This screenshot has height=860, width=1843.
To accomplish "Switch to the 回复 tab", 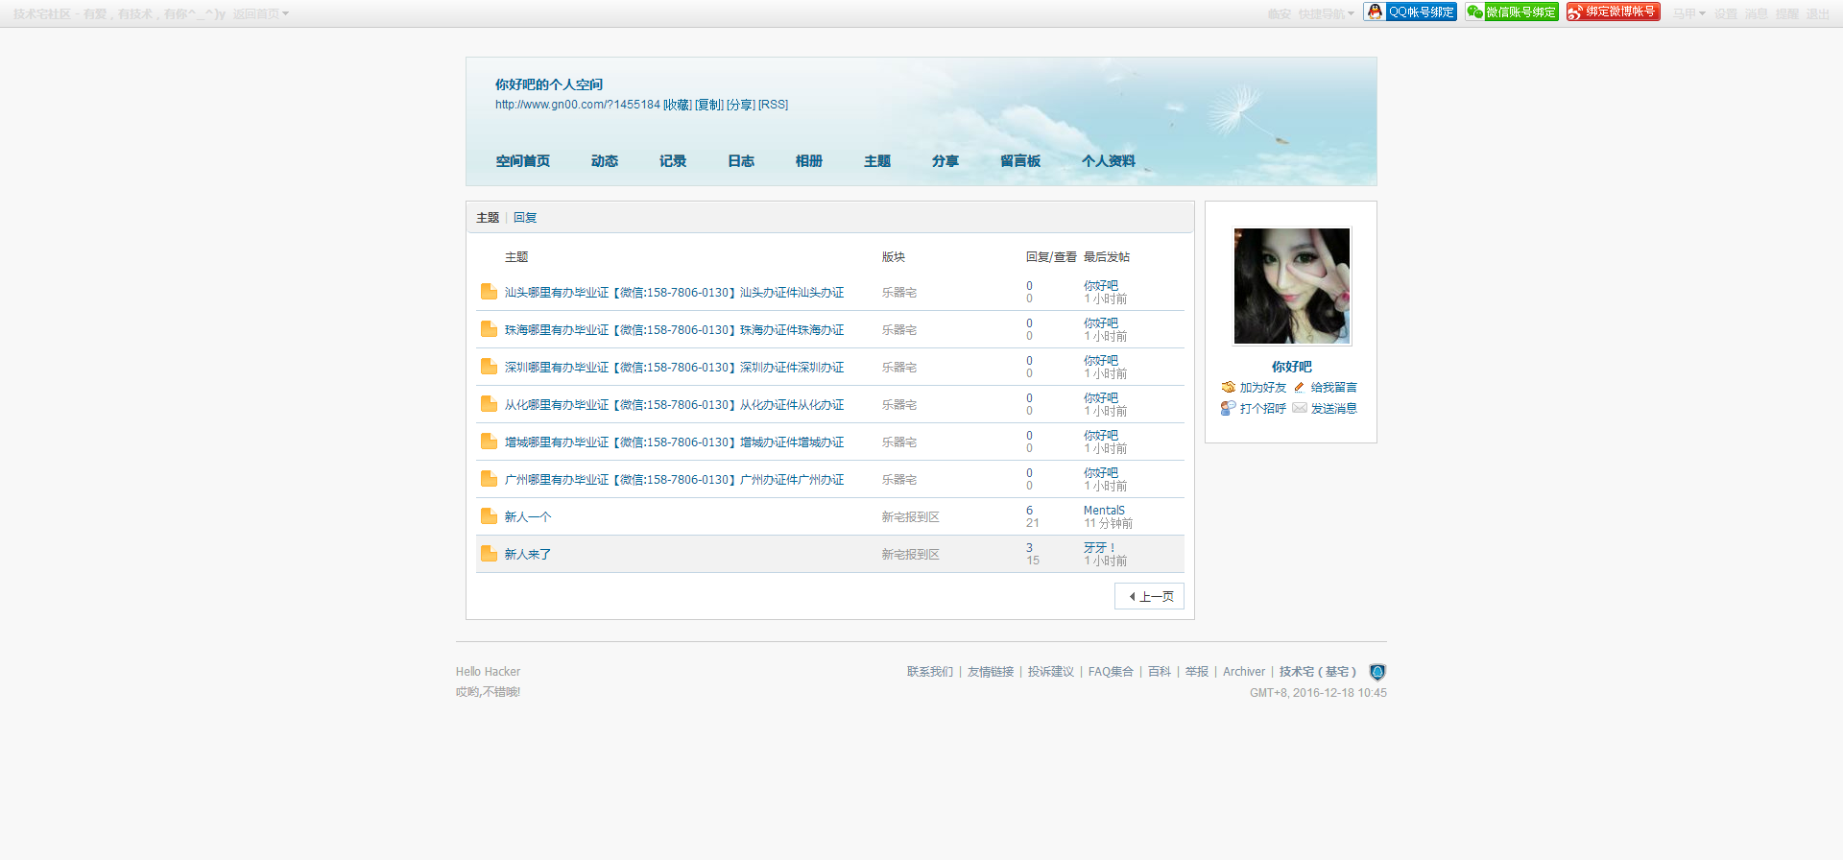I will (x=525, y=218).
